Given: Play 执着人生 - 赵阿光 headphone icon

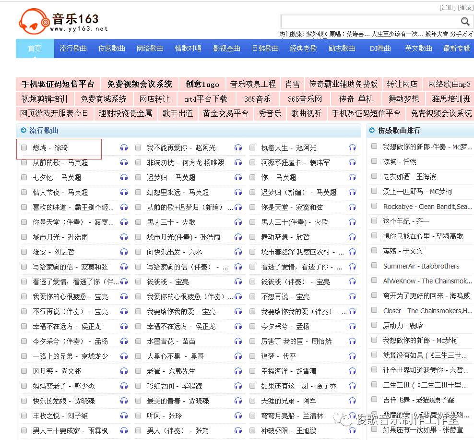Looking at the screenshot, I should pyautogui.click(x=353, y=147).
